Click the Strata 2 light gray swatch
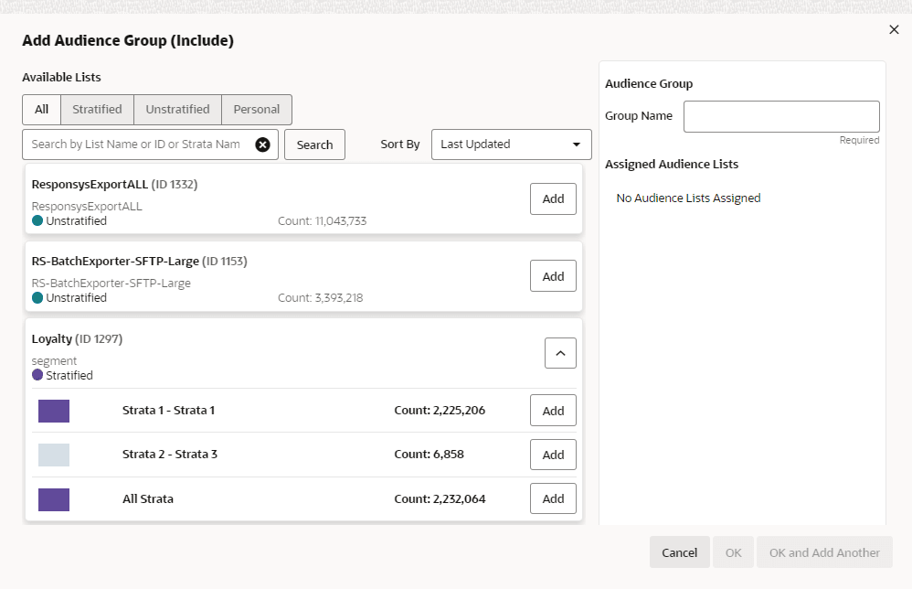This screenshot has height=589, width=912. tap(54, 455)
